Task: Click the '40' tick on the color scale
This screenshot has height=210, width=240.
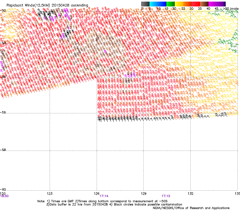Action: tap(208, 8)
